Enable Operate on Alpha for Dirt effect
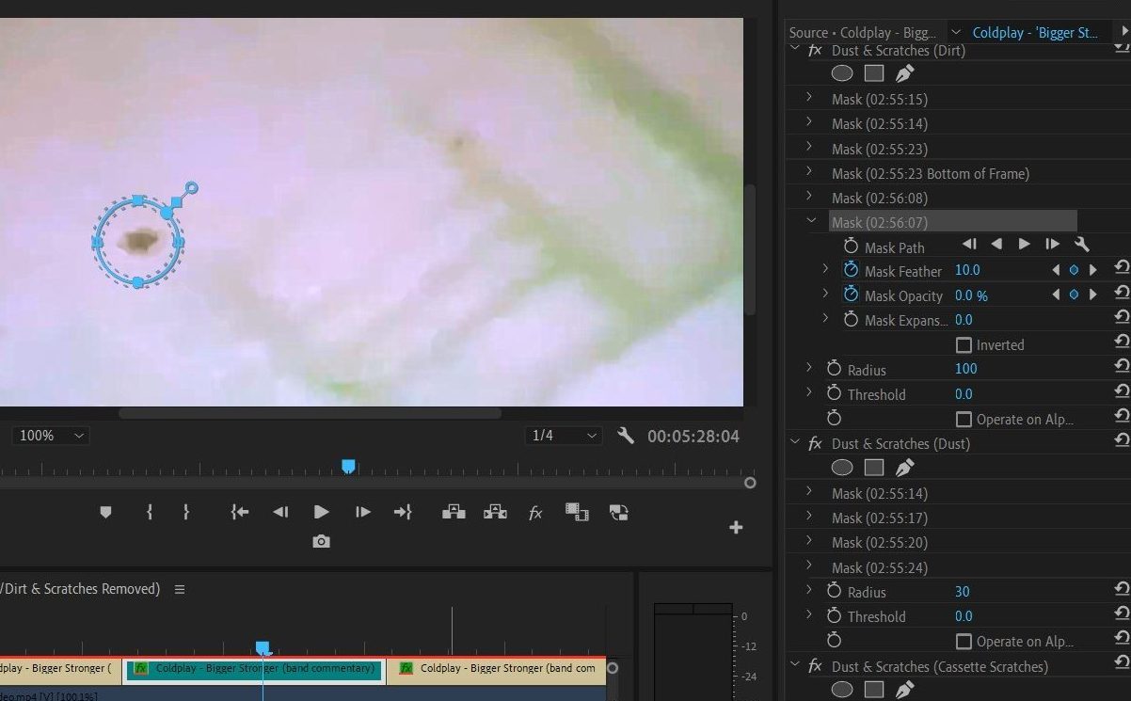 [964, 420]
